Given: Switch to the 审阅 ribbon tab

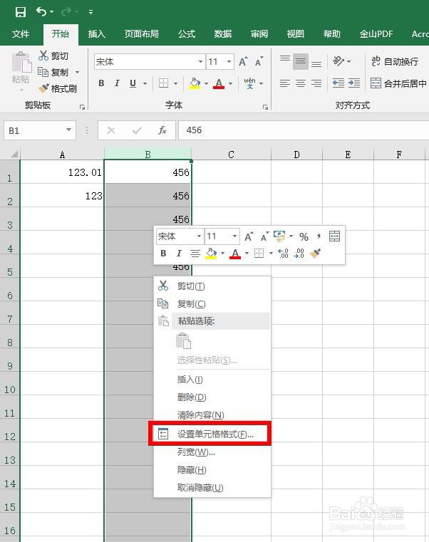Looking at the screenshot, I should 259,34.
